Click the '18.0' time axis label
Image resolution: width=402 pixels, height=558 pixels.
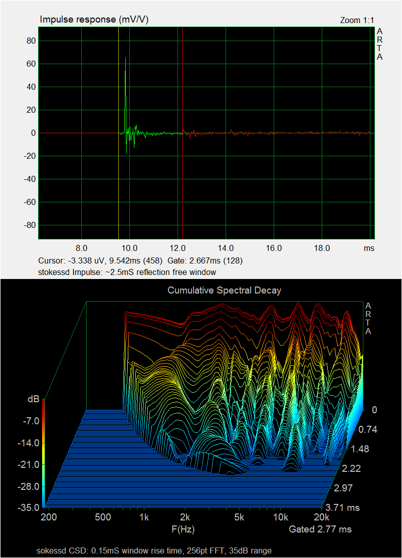(x=322, y=248)
